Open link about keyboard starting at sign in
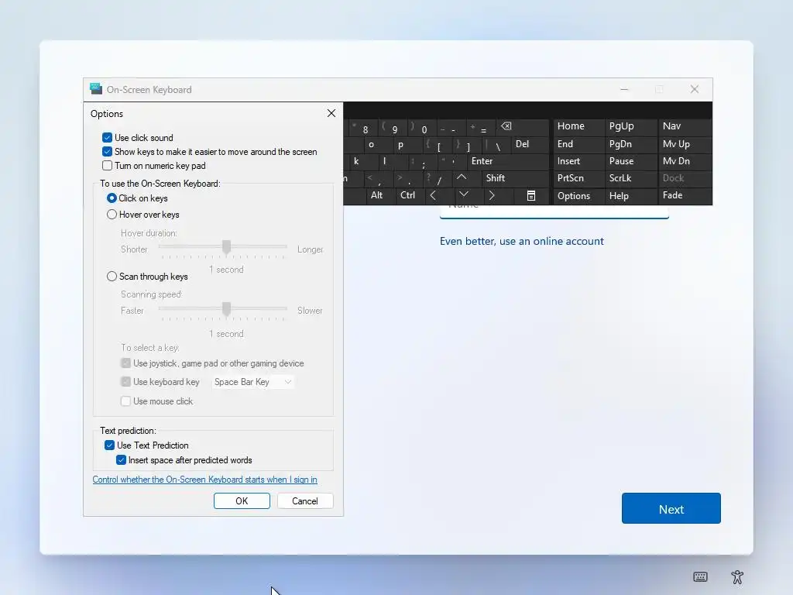This screenshot has height=595, width=793. tap(204, 479)
